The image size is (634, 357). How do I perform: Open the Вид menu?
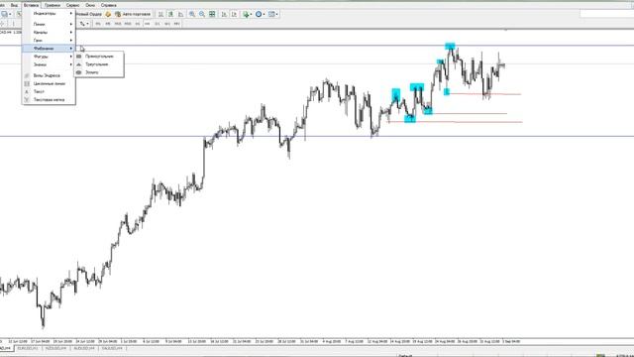[x=14, y=5]
